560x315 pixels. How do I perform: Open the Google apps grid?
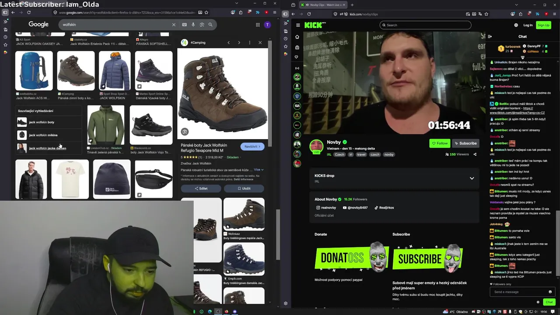coord(258,24)
